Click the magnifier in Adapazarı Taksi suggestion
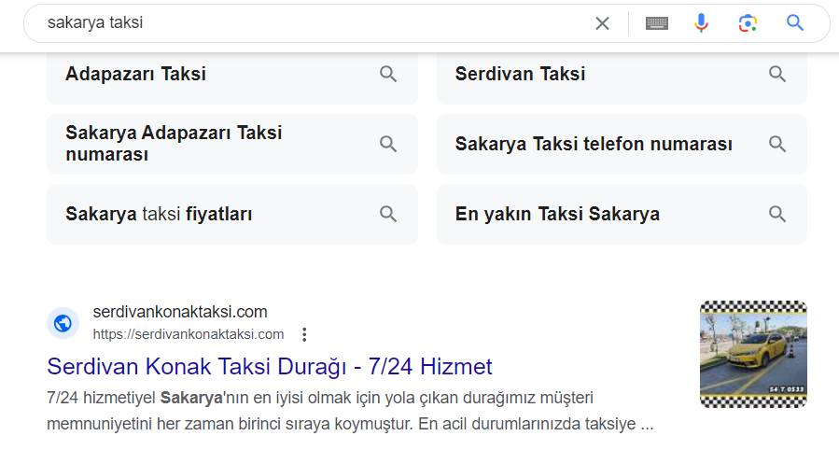The height and width of the screenshot is (450, 839). (x=388, y=74)
